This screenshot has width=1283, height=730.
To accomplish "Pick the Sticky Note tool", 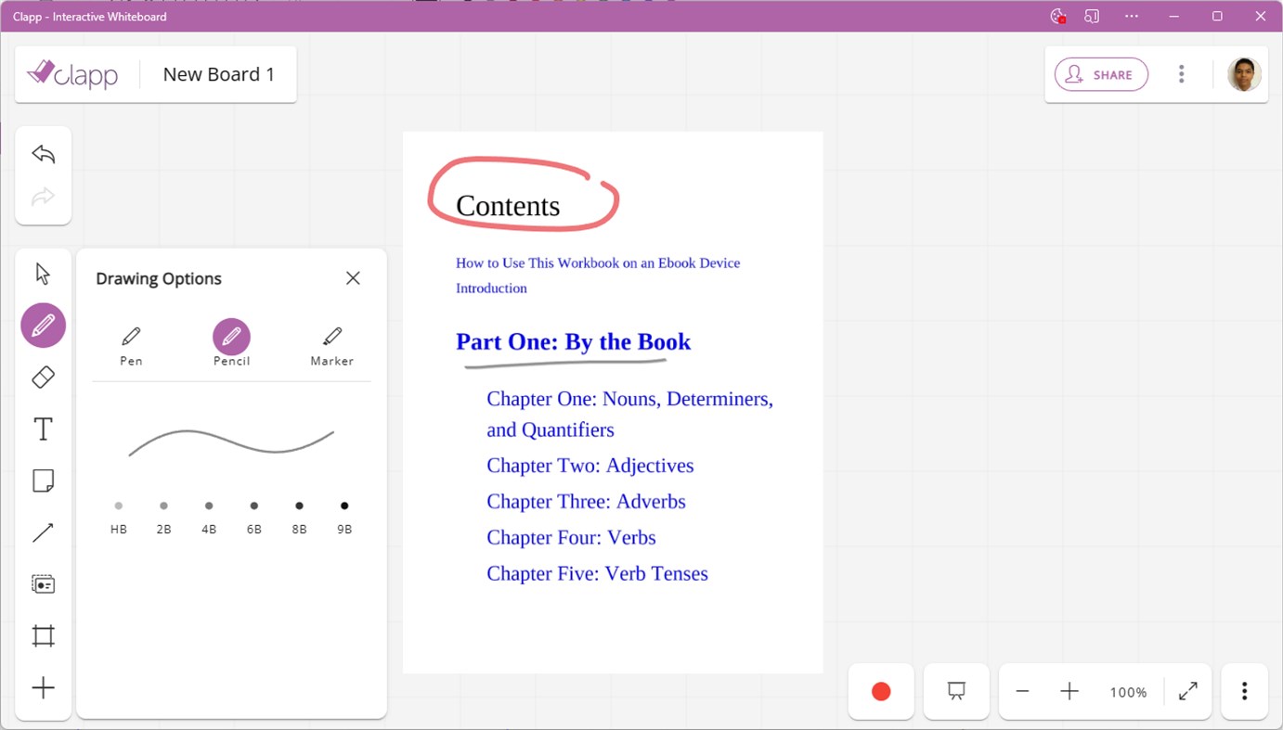I will click(x=43, y=480).
